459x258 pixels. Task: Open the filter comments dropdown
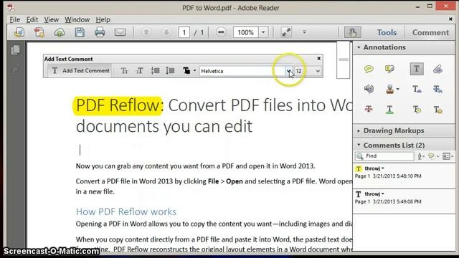(x=433, y=156)
